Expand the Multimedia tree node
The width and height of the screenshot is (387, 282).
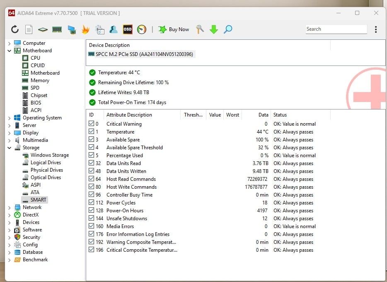coord(10,141)
